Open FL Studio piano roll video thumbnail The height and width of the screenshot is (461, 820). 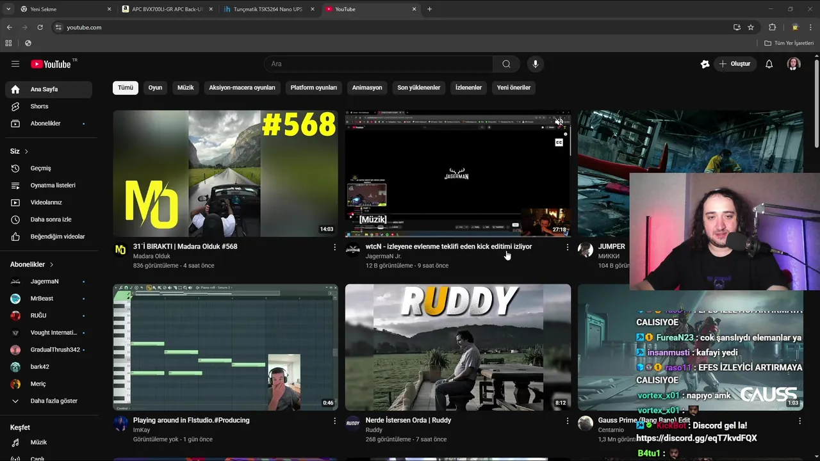pyautogui.click(x=225, y=347)
